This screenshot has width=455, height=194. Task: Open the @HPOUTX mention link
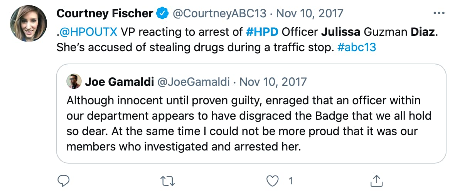point(89,31)
